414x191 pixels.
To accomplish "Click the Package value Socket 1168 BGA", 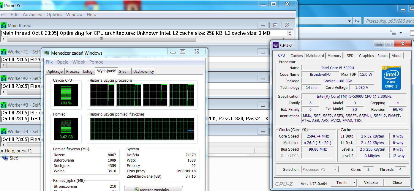I will 337,81.
